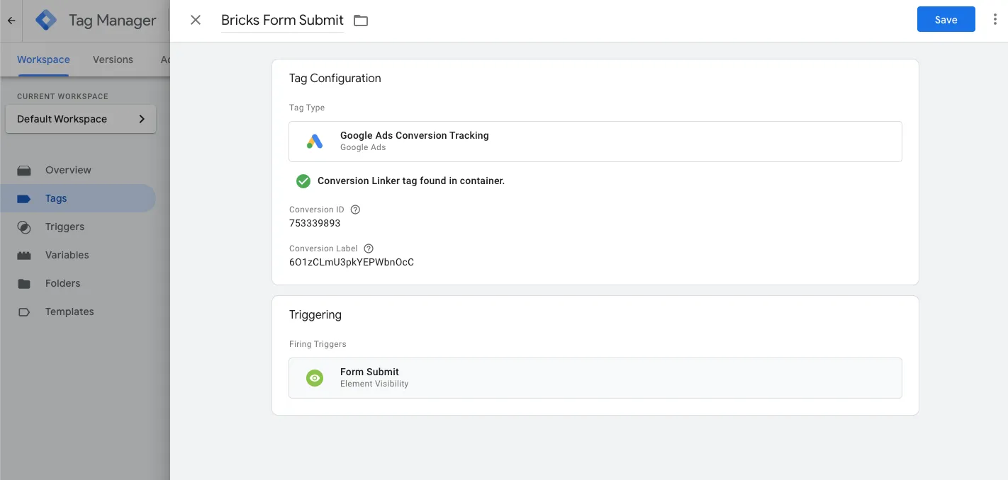This screenshot has height=480, width=1008.
Task: Switch to the Versions tab
Action: pos(112,59)
